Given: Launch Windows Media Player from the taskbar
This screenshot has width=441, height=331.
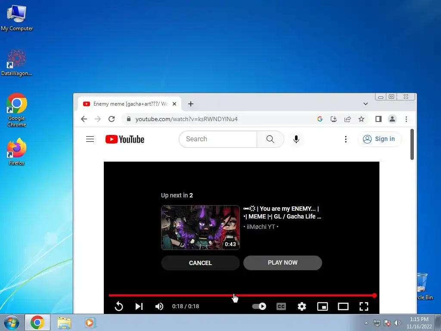Looking at the screenshot, I should (90, 322).
